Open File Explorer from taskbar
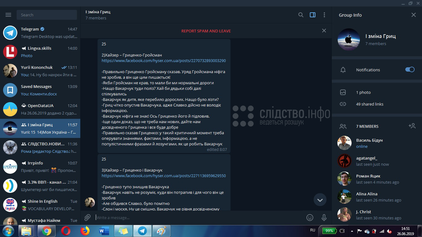This screenshot has width=422, height=237. [x=26, y=231]
